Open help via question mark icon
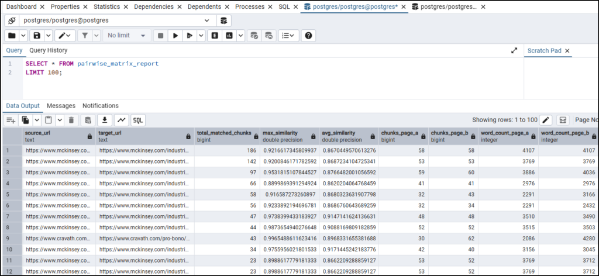This screenshot has width=599, height=276. point(308,36)
